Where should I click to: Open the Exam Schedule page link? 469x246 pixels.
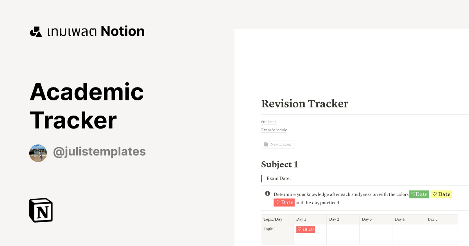pyautogui.click(x=274, y=130)
